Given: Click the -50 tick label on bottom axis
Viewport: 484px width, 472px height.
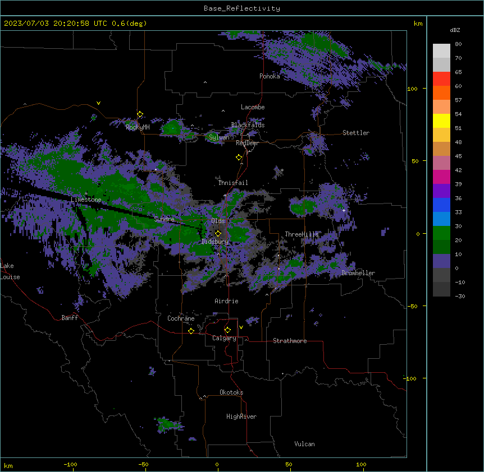Looking at the screenshot, I should tap(143, 464).
